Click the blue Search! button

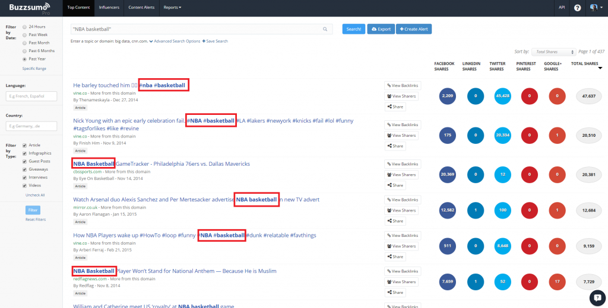pyautogui.click(x=354, y=29)
